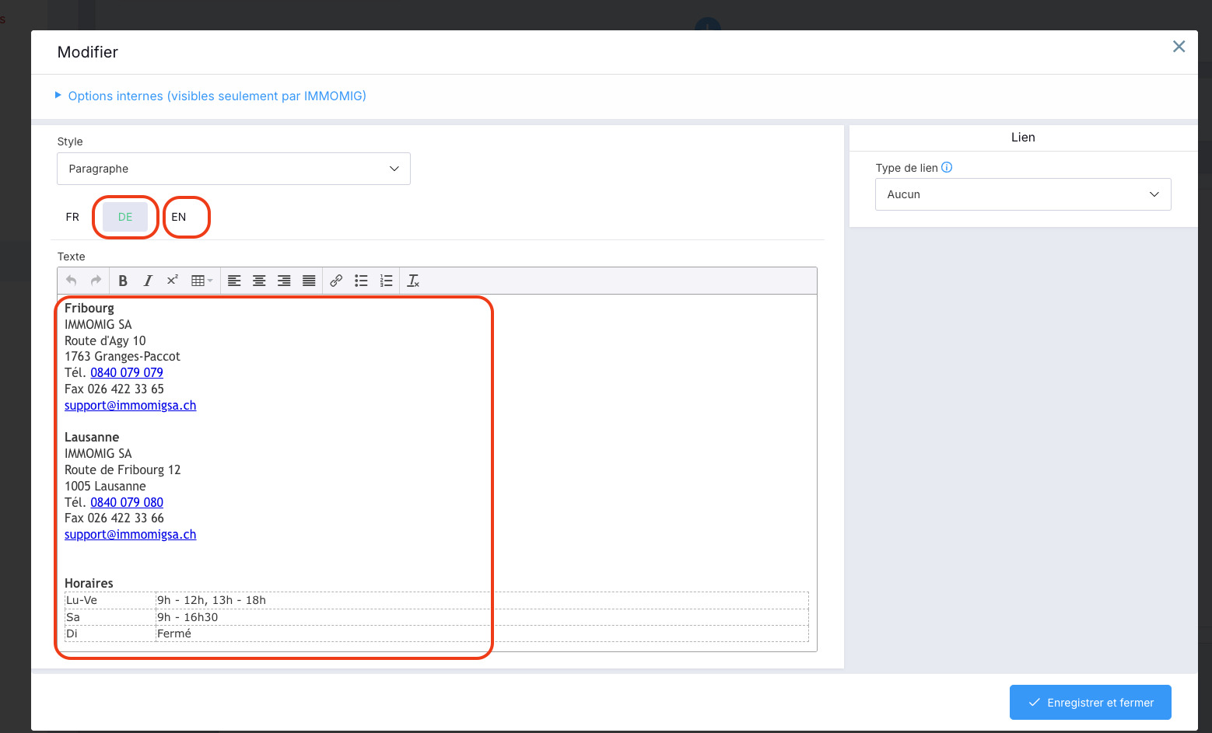
Task: Show info about Type de lien
Action: pyautogui.click(x=947, y=167)
